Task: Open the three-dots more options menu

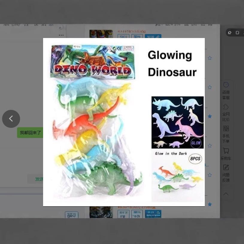Action: 61,35
